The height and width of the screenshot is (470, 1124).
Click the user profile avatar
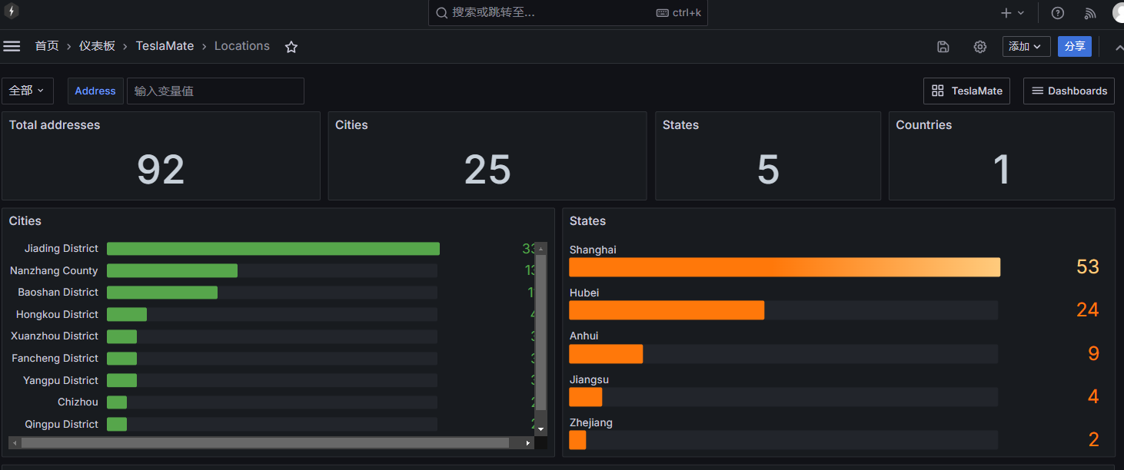coord(1118,13)
